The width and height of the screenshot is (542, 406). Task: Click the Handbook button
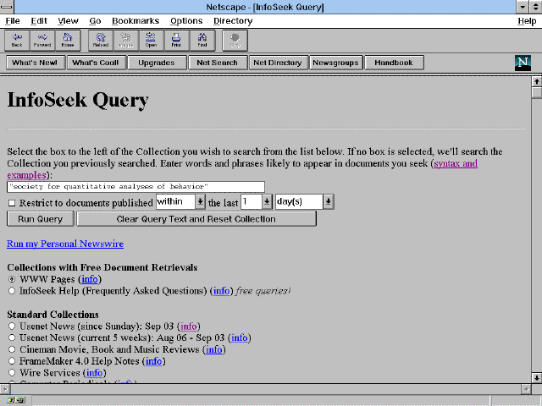pyautogui.click(x=394, y=63)
